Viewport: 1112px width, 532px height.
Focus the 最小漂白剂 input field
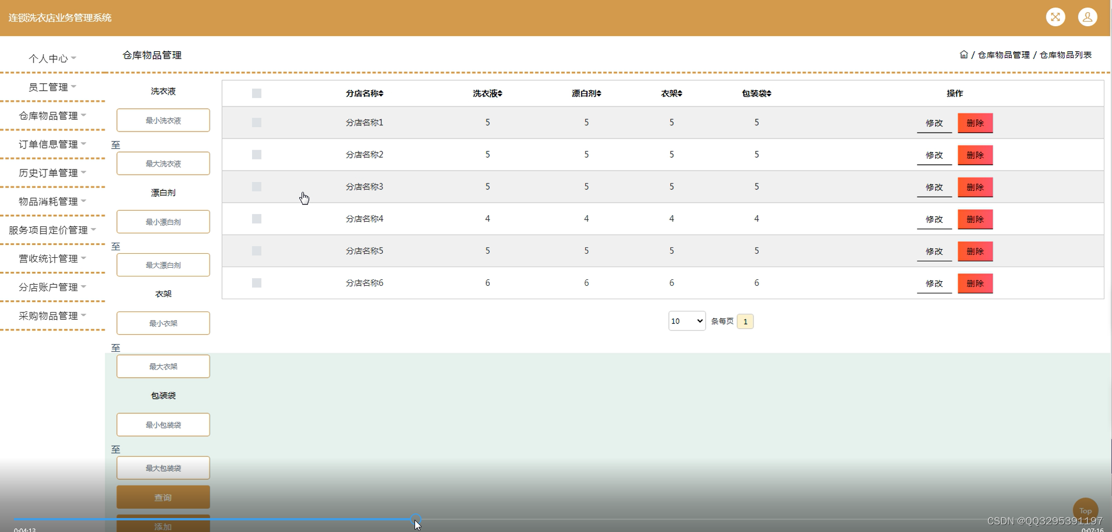[x=163, y=222]
